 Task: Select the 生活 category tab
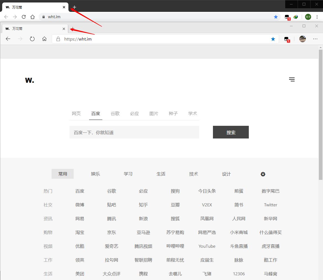point(161,174)
